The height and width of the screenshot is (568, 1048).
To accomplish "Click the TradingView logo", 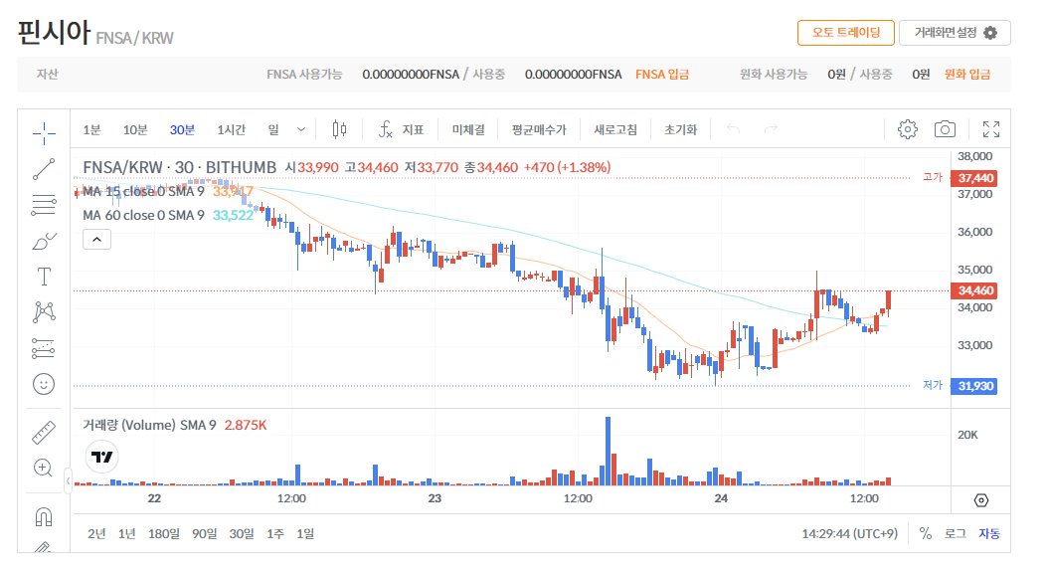I will (102, 457).
